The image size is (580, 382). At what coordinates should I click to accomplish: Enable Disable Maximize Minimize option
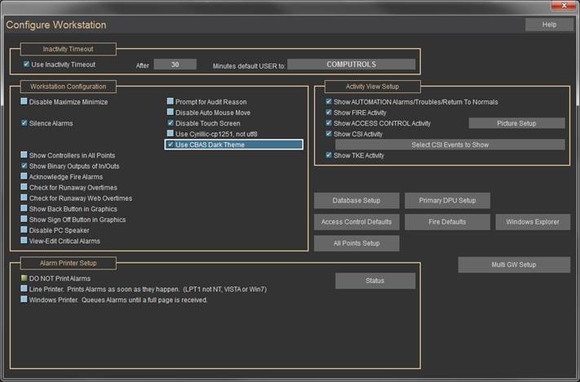point(24,102)
